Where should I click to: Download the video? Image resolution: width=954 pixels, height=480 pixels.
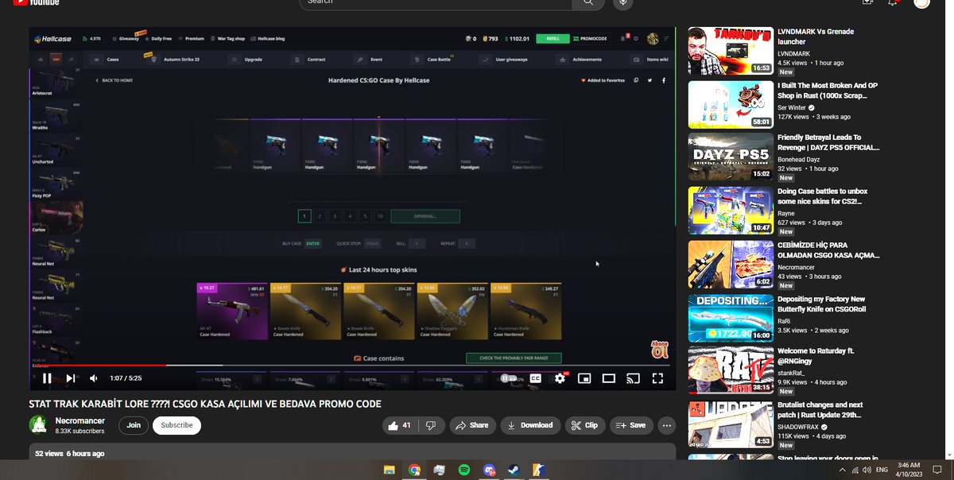pos(529,425)
